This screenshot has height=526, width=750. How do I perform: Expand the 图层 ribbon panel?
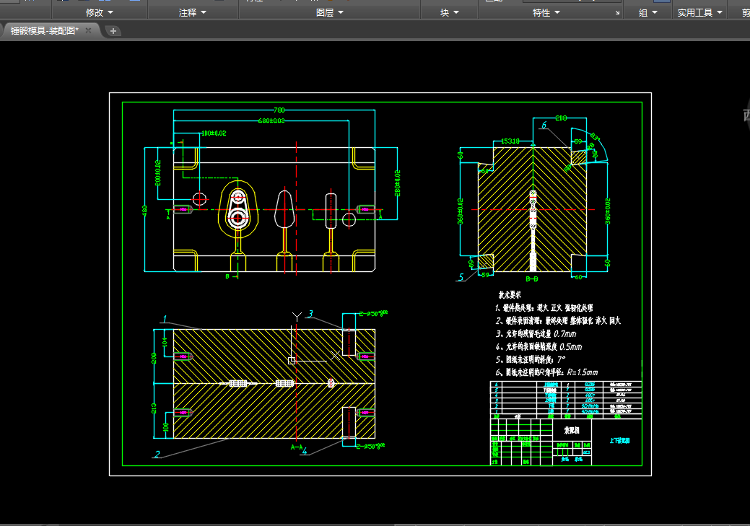(330, 12)
